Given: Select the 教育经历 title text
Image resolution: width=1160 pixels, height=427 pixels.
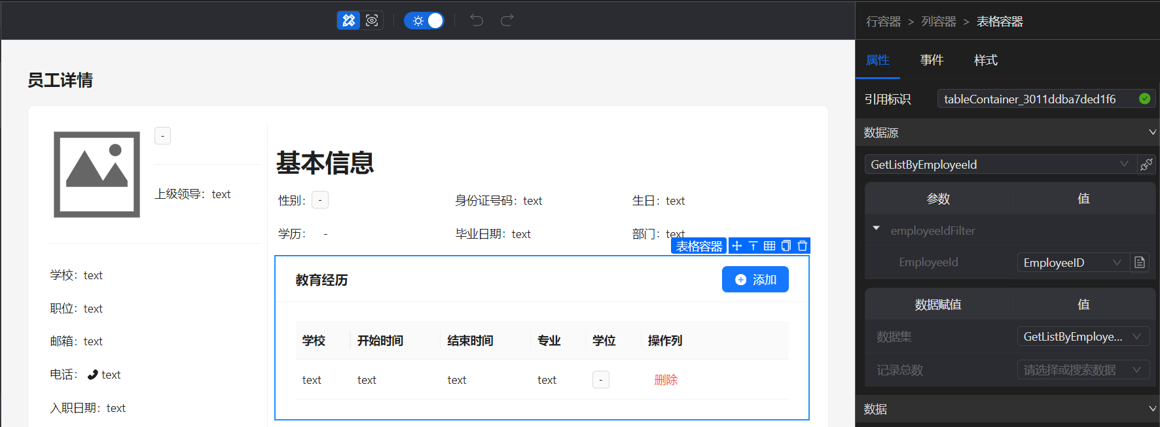Looking at the screenshot, I should 321,280.
